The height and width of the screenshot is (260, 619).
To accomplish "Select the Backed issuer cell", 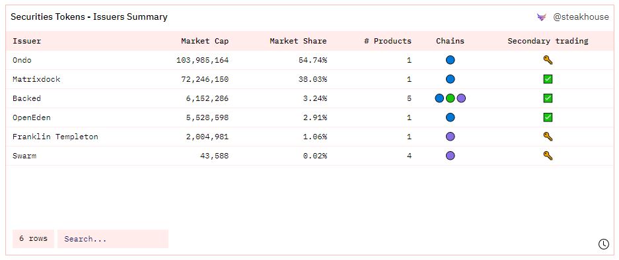I will pos(26,98).
